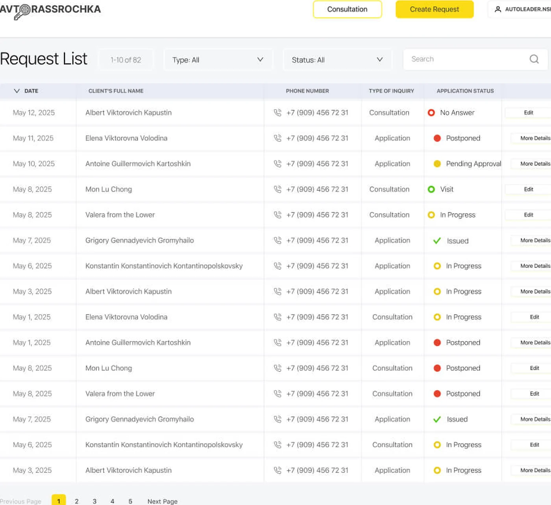Screen dimensions: 551x505
Task: Go to page 4
Action: (113, 501)
